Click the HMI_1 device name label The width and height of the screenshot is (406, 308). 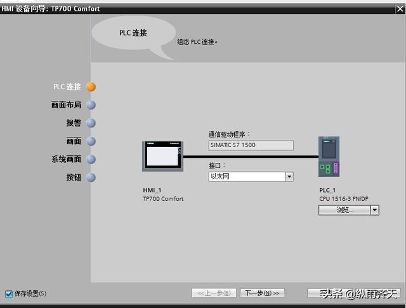click(x=152, y=190)
